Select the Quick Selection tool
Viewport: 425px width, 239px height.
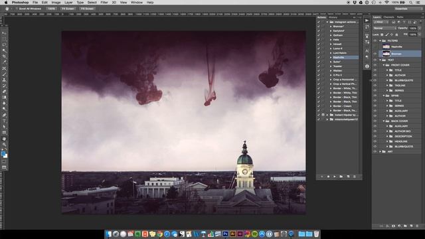coord(4,50)
